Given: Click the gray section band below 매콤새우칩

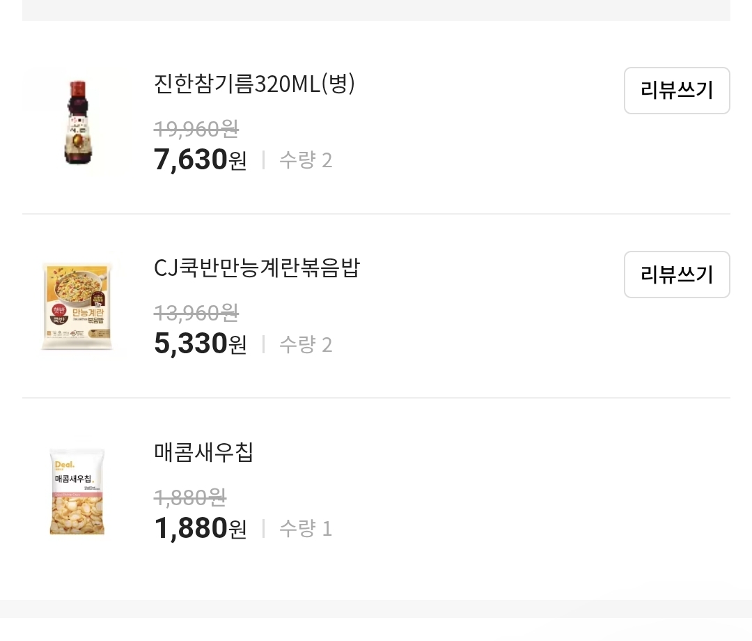Looking at the screenshot, I should (376, 608).
